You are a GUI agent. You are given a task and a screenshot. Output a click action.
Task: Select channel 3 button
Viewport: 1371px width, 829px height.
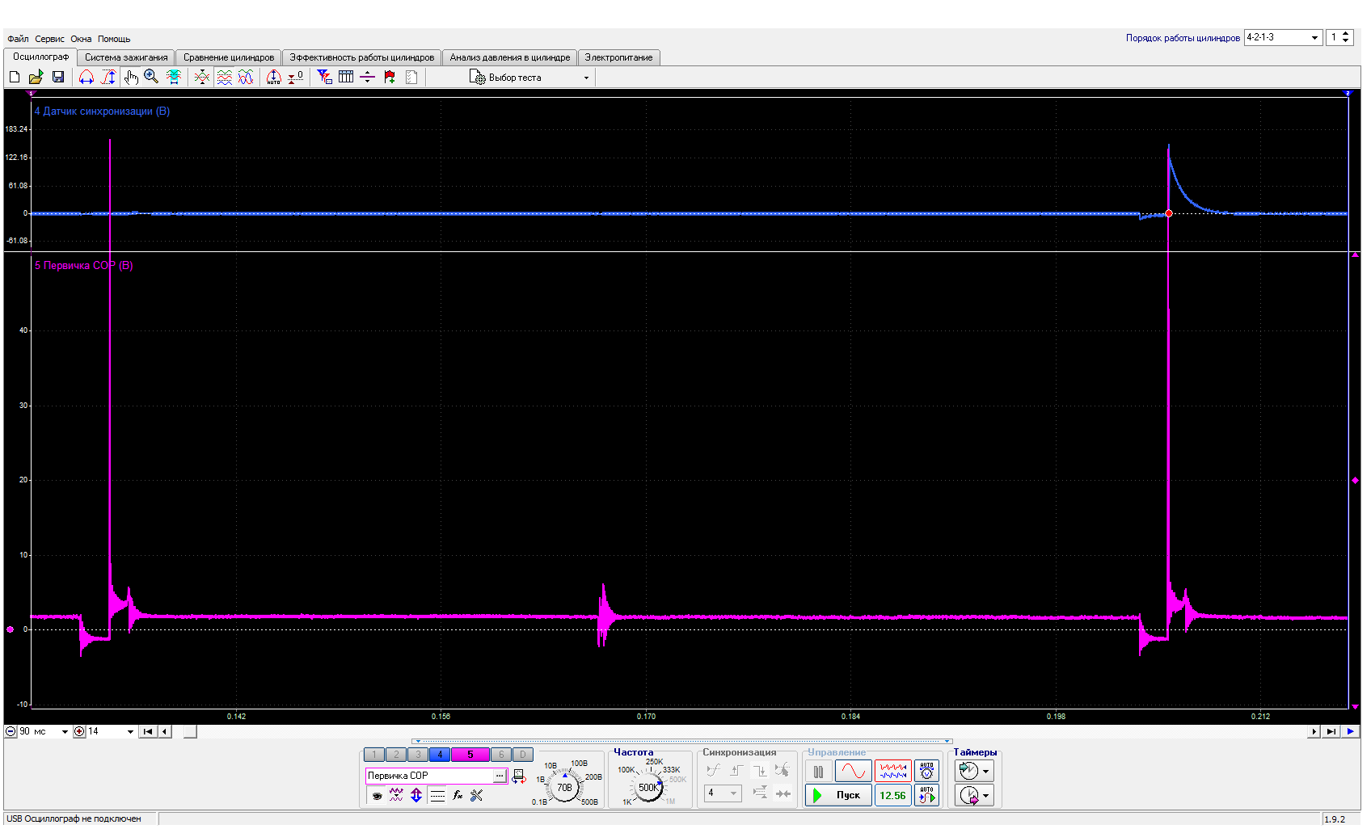tap(418, 755)
